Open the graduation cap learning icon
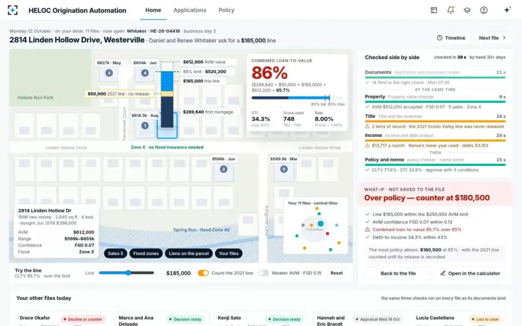Image resolution: width=522 pixels, height=326 pixels. (467, 10)
